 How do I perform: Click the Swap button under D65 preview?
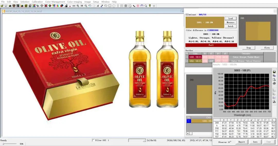pyautogui.click(x=249, y=48)
